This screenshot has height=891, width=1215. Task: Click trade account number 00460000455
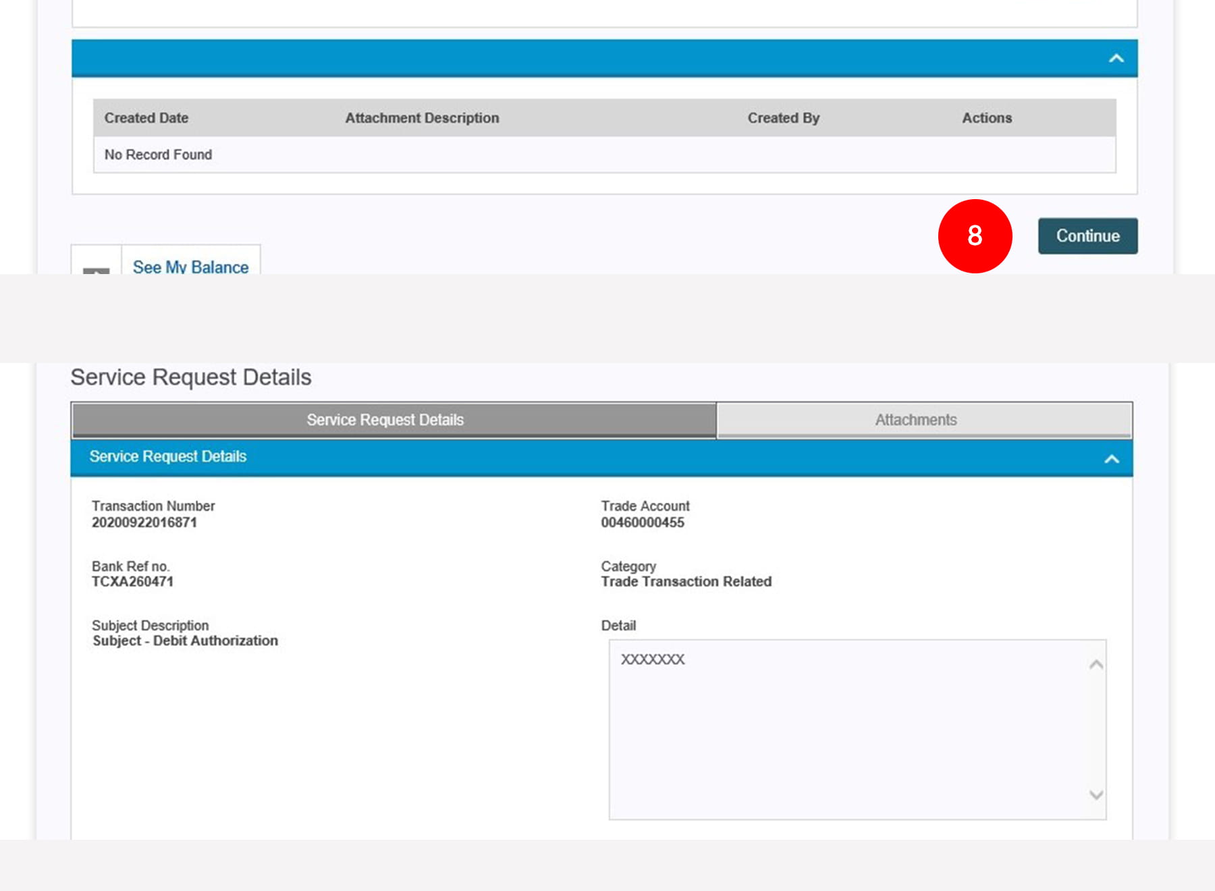click(642, 522)
